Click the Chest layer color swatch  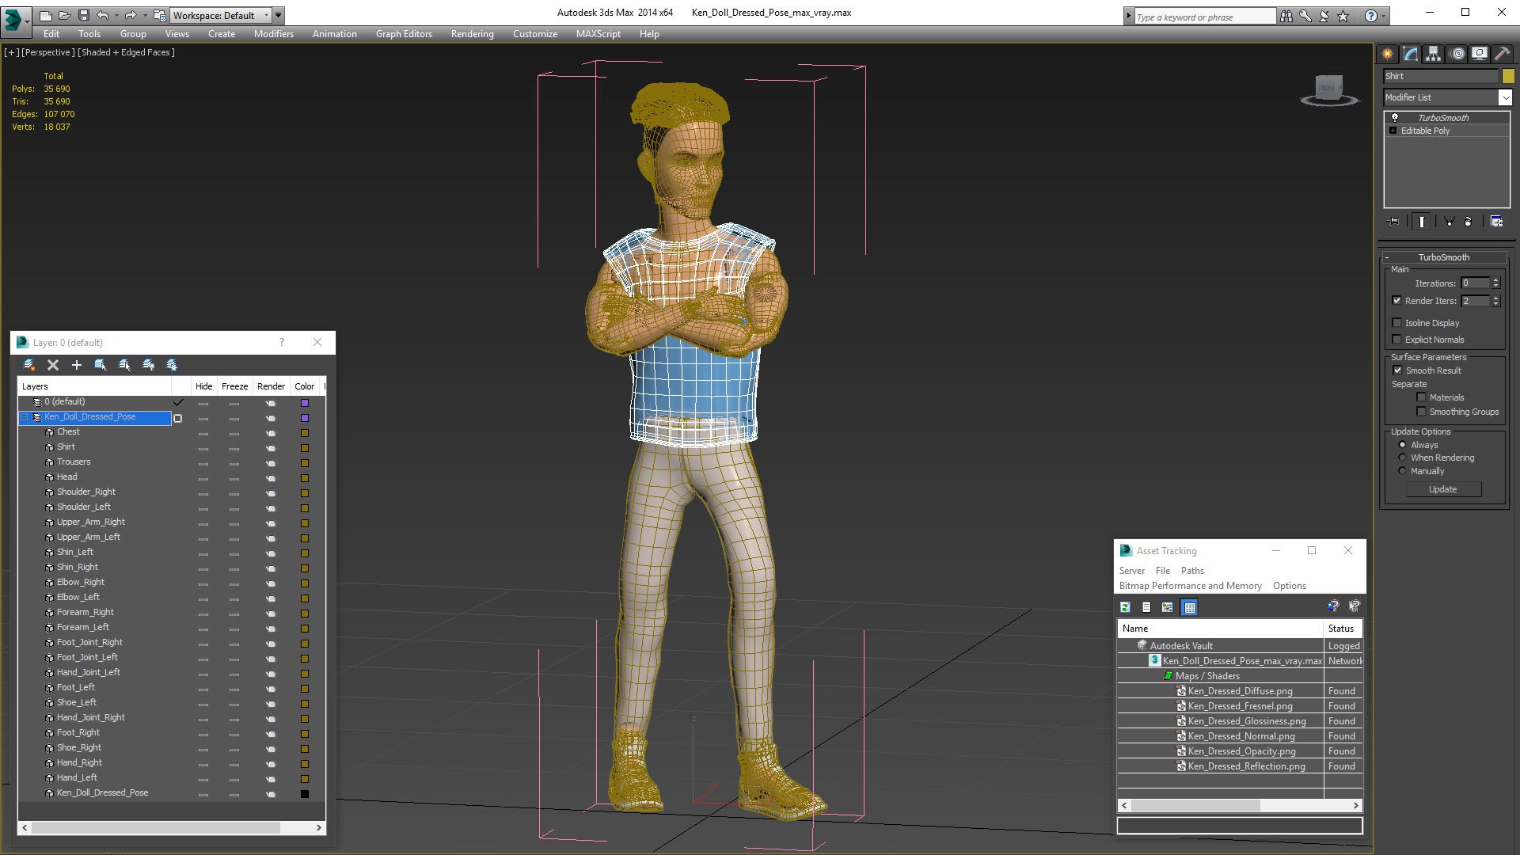[x=305, y=433]
